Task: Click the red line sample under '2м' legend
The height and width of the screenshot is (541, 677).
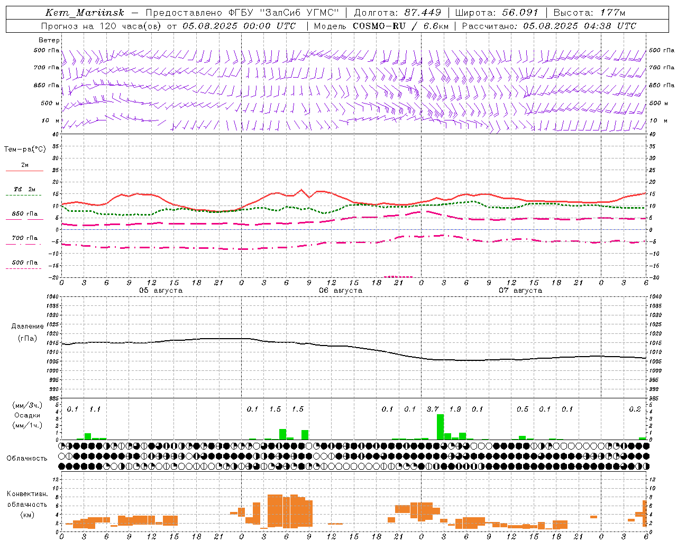Action: coord(24,171)
